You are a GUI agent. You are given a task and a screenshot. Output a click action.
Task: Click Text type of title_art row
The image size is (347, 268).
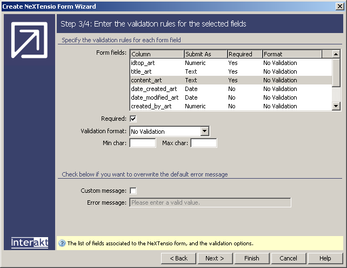191,71
